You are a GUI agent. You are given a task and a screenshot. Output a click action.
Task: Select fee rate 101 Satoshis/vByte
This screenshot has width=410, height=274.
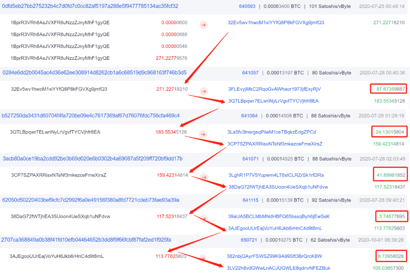(330, 6)
